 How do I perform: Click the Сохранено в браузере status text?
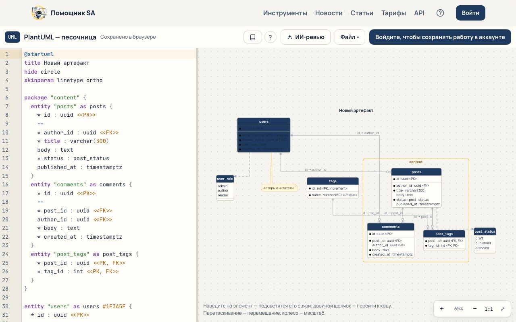[x=128, y=37]
